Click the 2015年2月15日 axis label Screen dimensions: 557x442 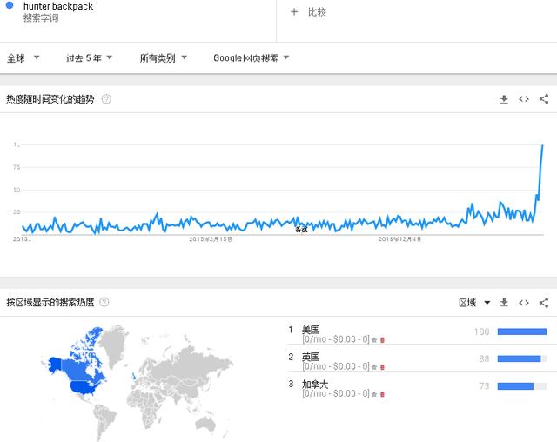[211, 239]
